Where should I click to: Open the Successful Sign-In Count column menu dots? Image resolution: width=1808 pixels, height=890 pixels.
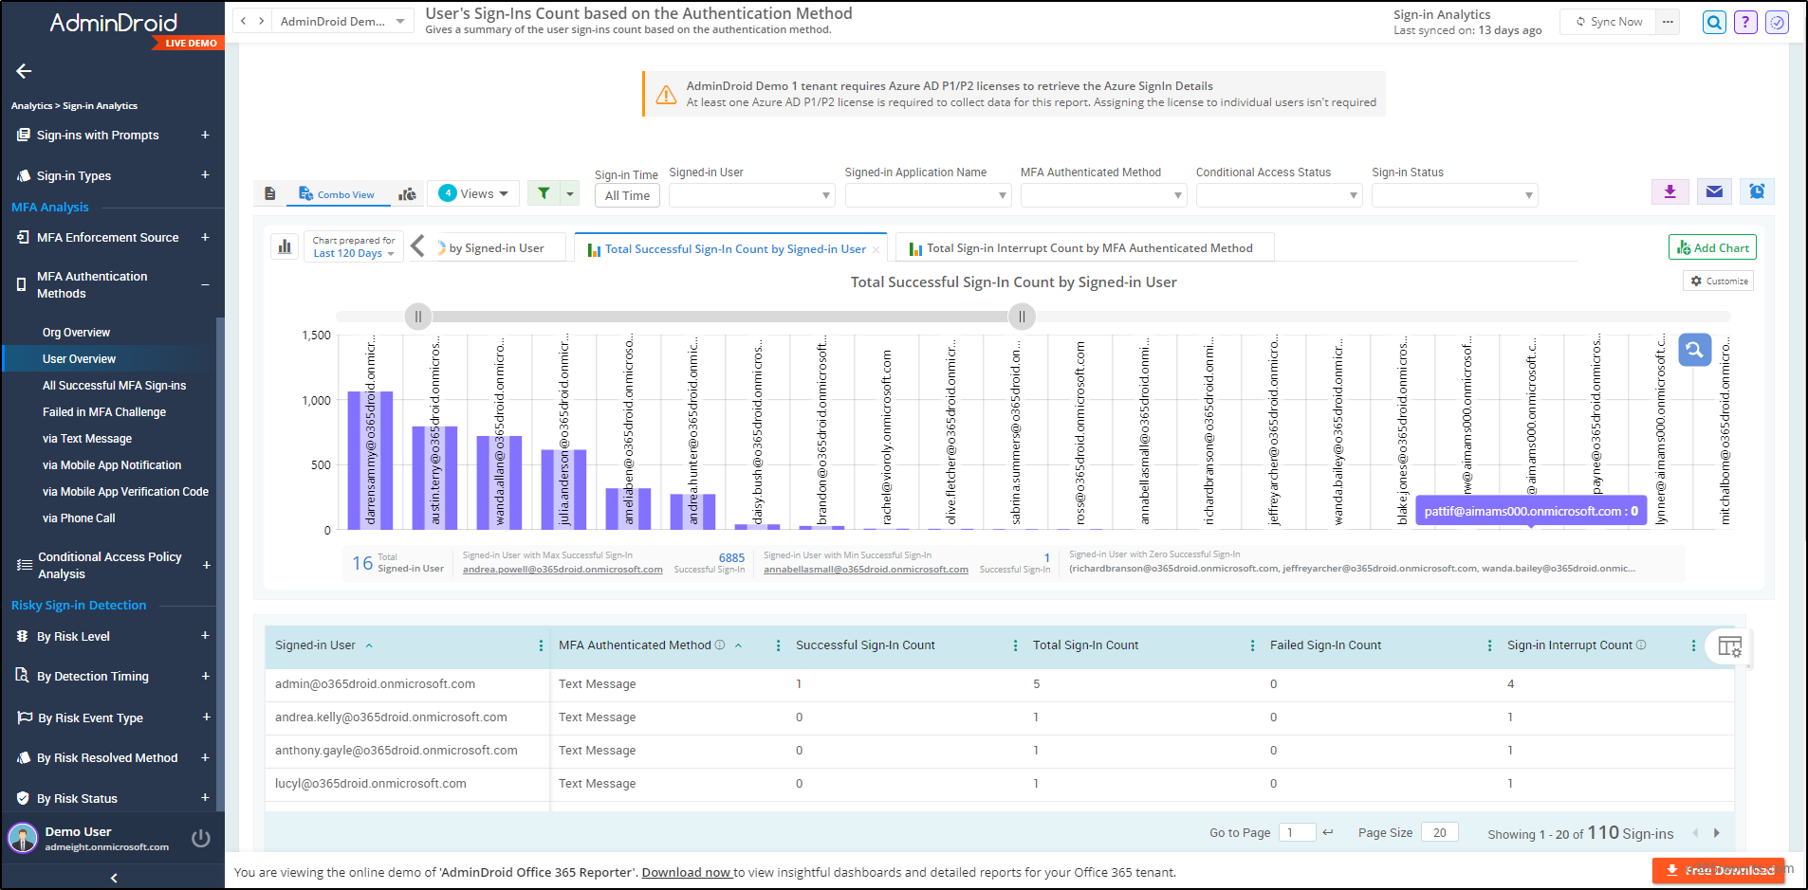[x=1015, y=645]
